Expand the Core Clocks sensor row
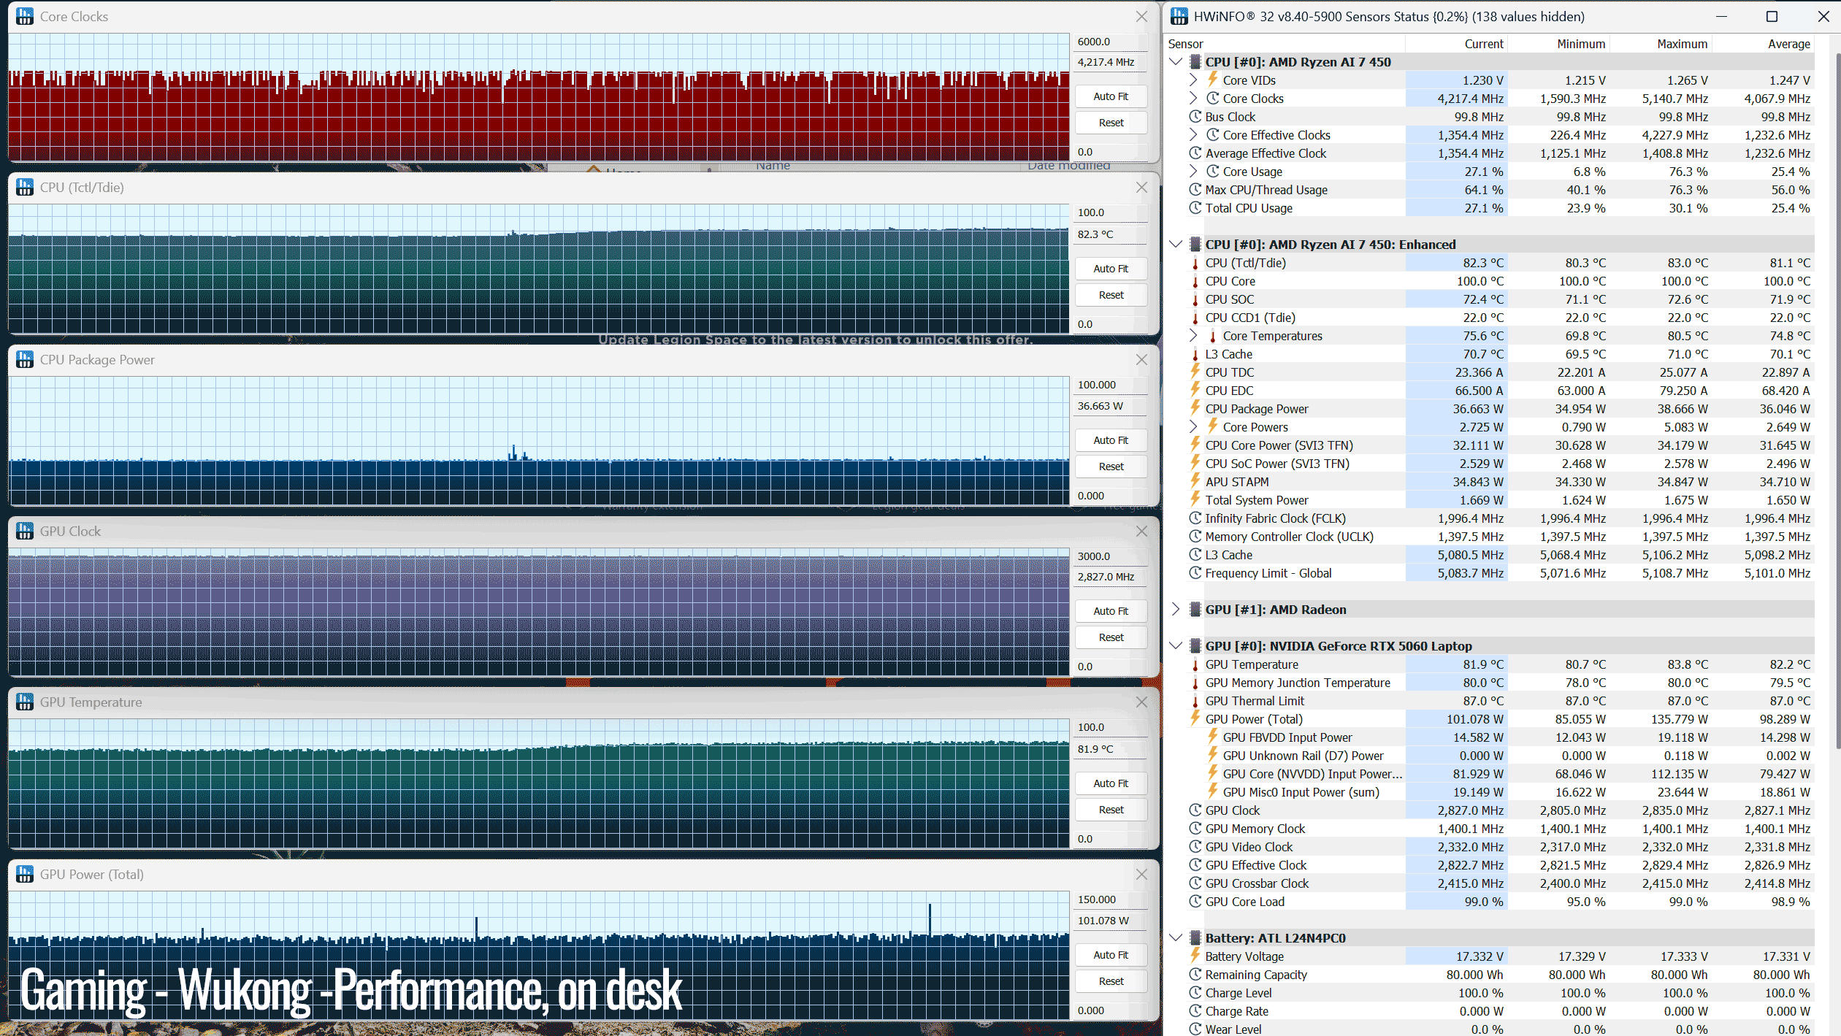Viewport: 1841px width, 1036px height. click(1193, 99)
